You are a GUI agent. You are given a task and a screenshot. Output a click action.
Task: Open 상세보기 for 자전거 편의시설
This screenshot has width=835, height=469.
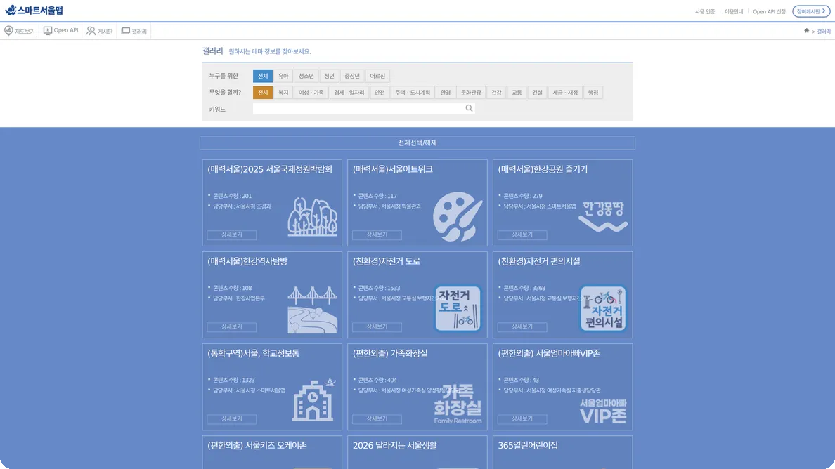(x=522, y=326)
